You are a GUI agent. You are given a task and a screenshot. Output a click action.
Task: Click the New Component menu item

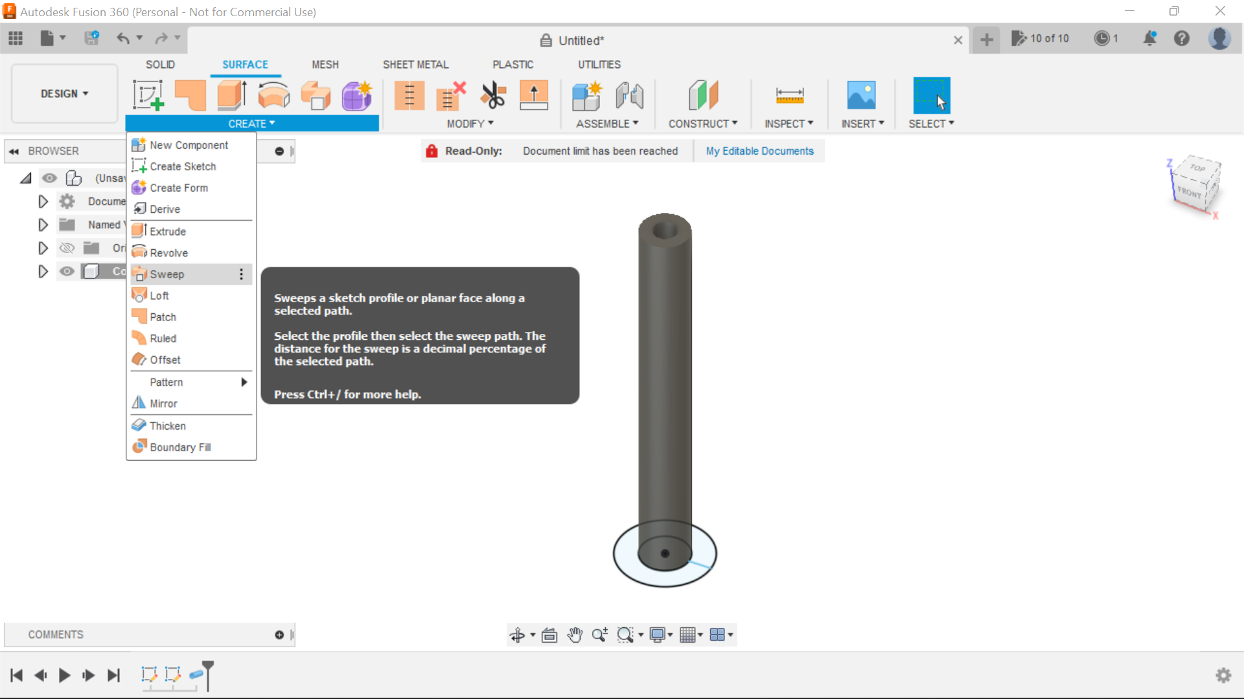click(189, 144)
